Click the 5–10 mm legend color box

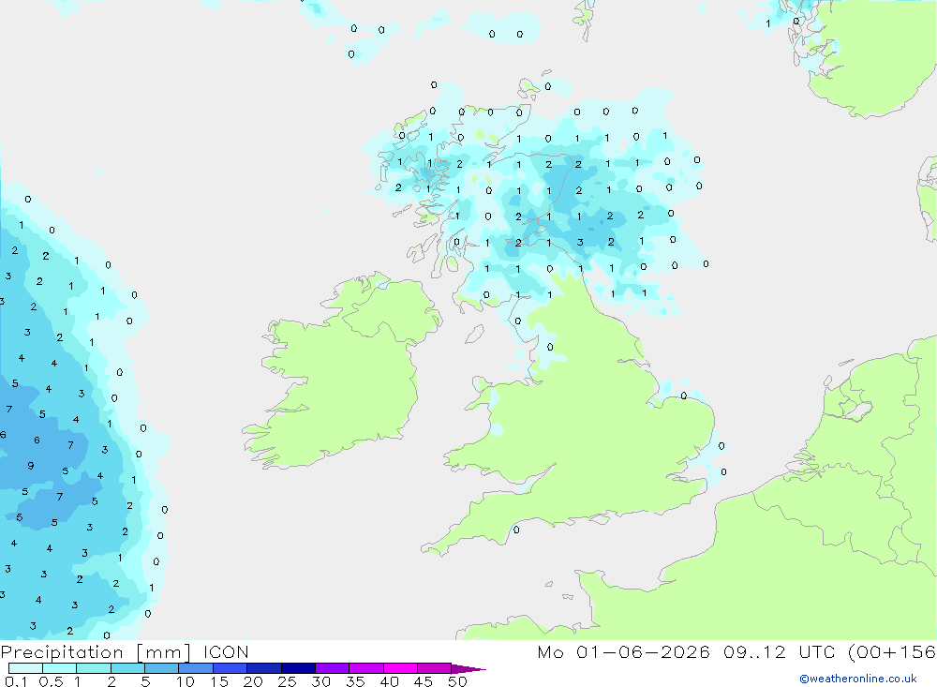tap(162, 668)
